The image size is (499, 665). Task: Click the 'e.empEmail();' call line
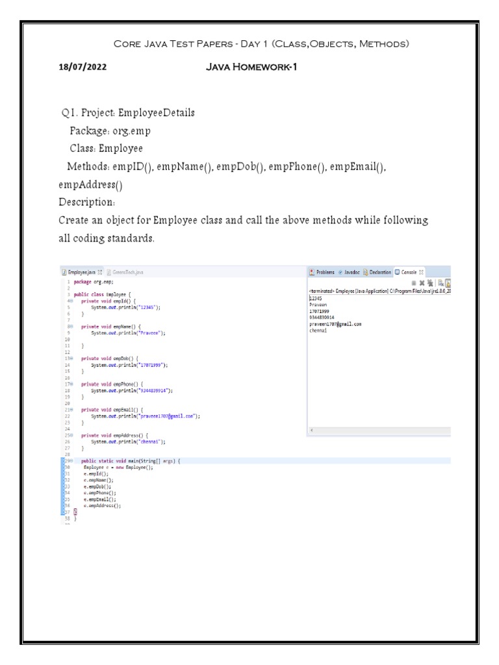99,499
